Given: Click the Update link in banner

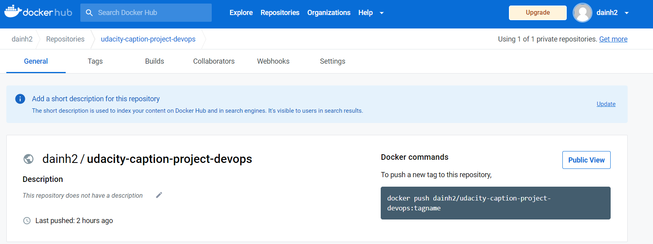Looking at the screenshot, I should (x=606, y=104).
